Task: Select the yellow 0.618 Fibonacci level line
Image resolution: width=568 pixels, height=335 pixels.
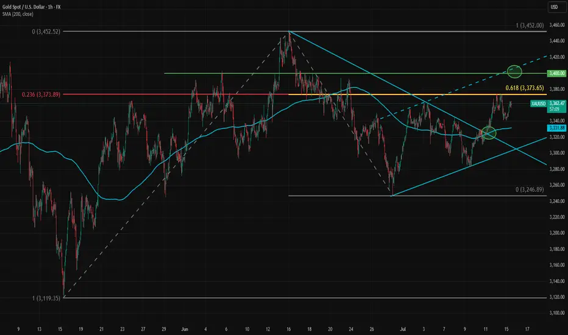Action: tap(417, 94)
